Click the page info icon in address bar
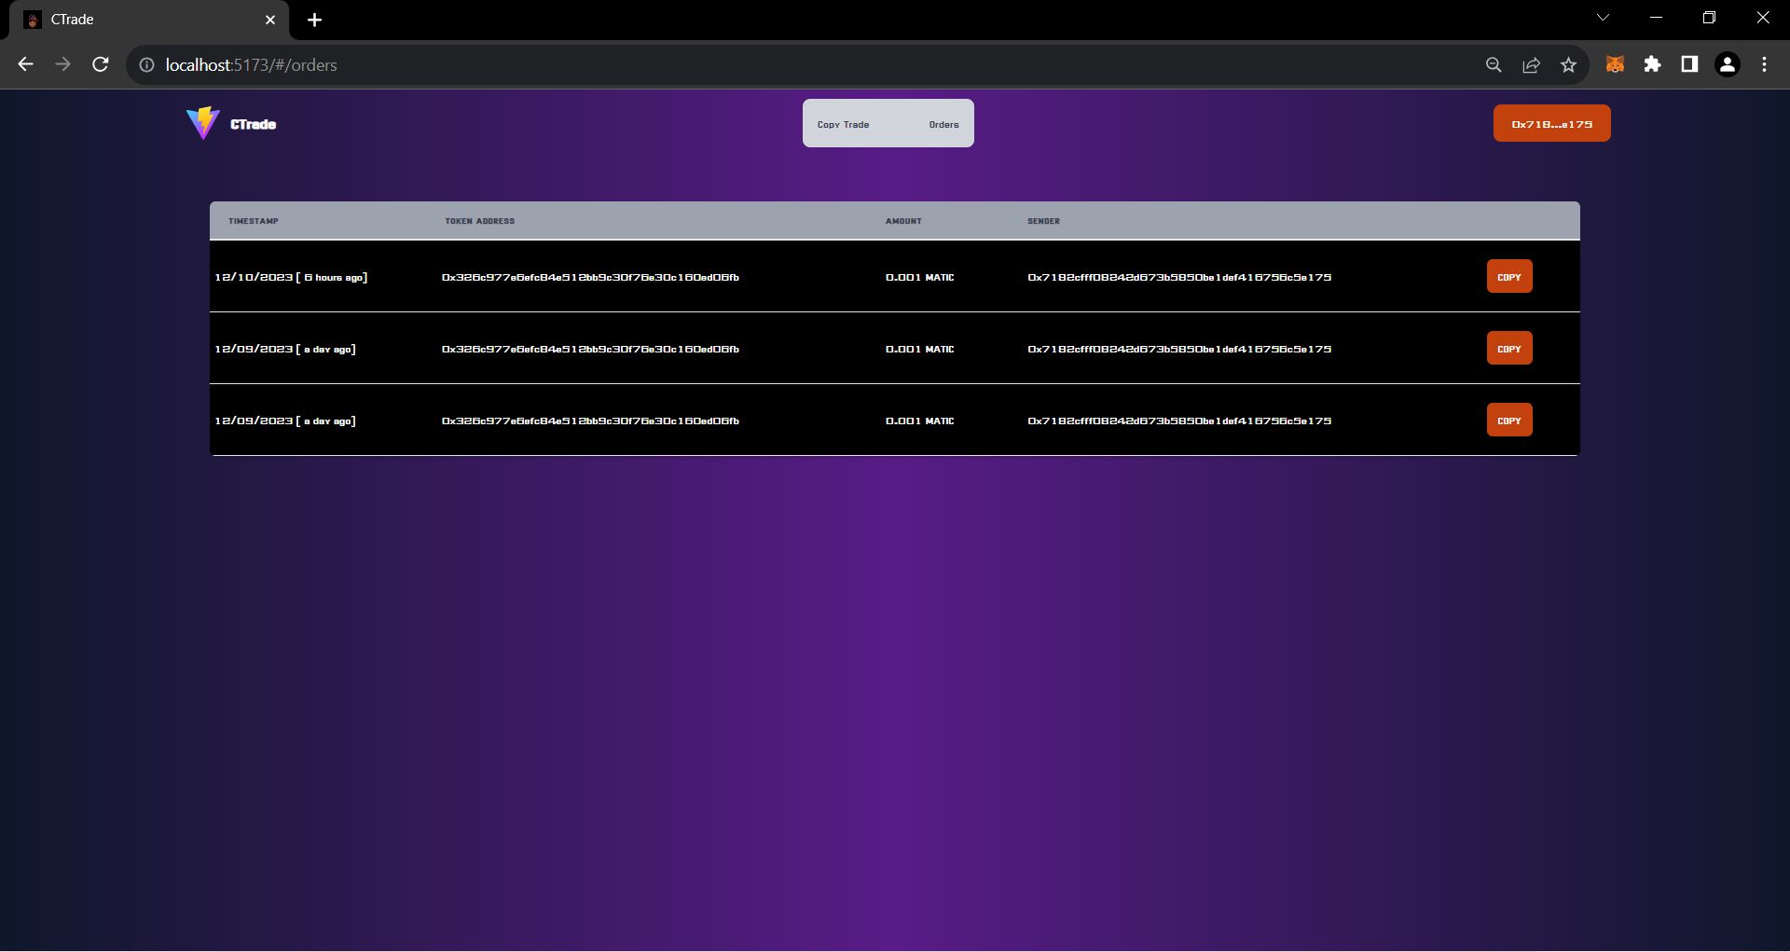 click(x=146, y=64)
